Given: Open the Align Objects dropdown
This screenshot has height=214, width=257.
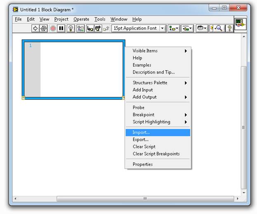Looking at the screenshot, I should click(x=174, y=29).
